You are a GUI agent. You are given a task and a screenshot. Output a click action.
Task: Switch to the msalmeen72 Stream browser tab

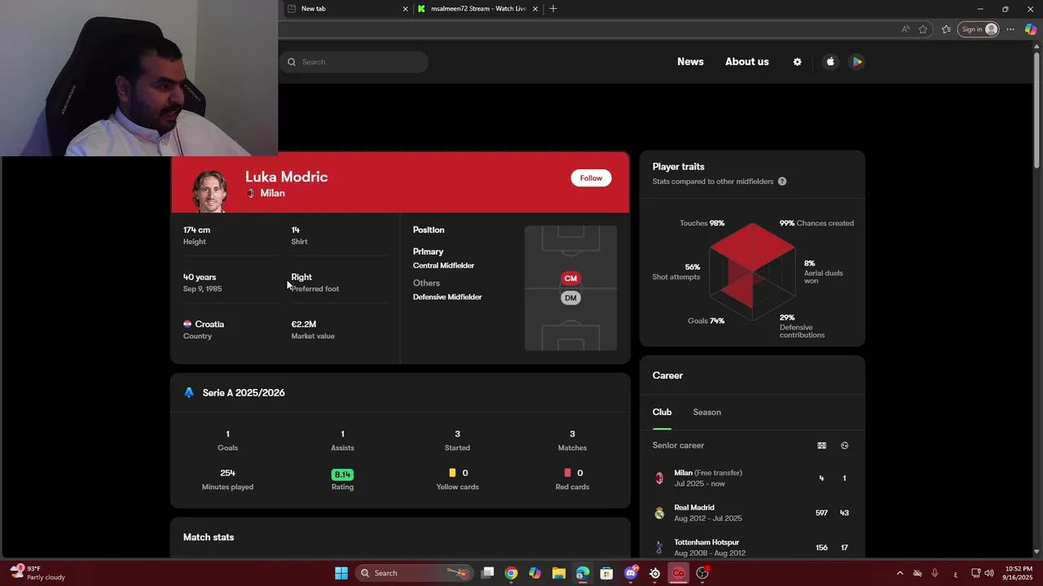478,8
